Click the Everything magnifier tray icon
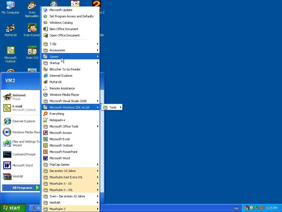The image size is (282, 212). coord(262,208)
